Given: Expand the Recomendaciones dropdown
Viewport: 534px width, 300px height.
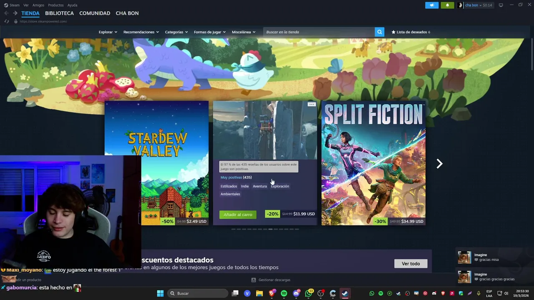Looking at the screenshot, I should click(x=141, y=32).
